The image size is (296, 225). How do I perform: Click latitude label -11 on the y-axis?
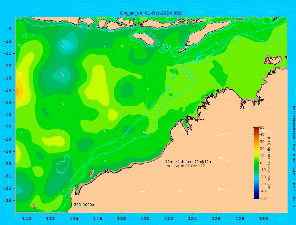coord(7,54)
